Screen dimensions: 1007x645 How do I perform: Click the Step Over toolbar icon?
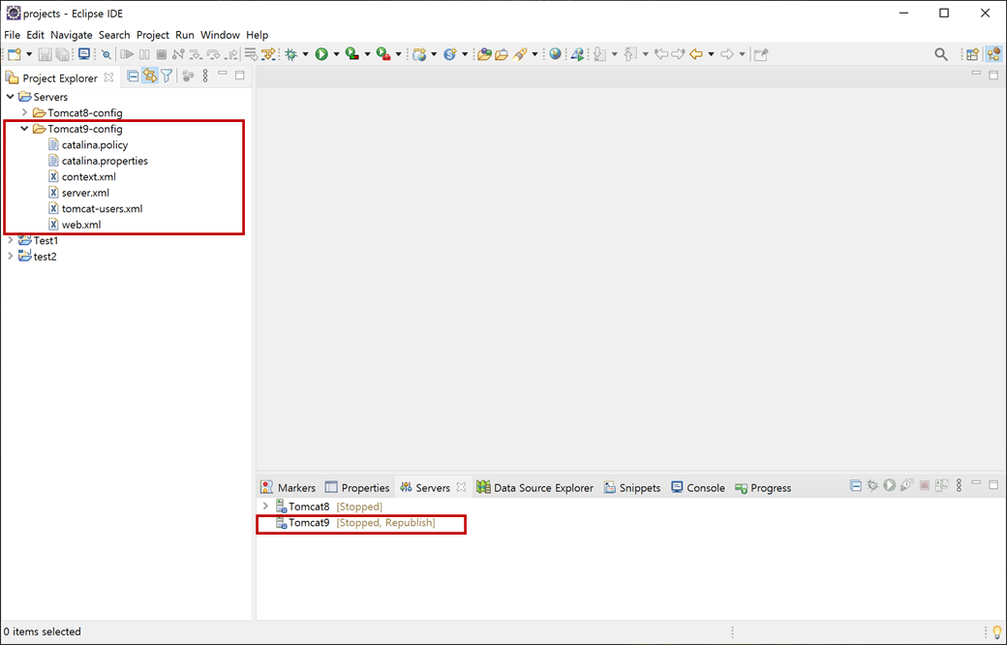tap(213, 54)
